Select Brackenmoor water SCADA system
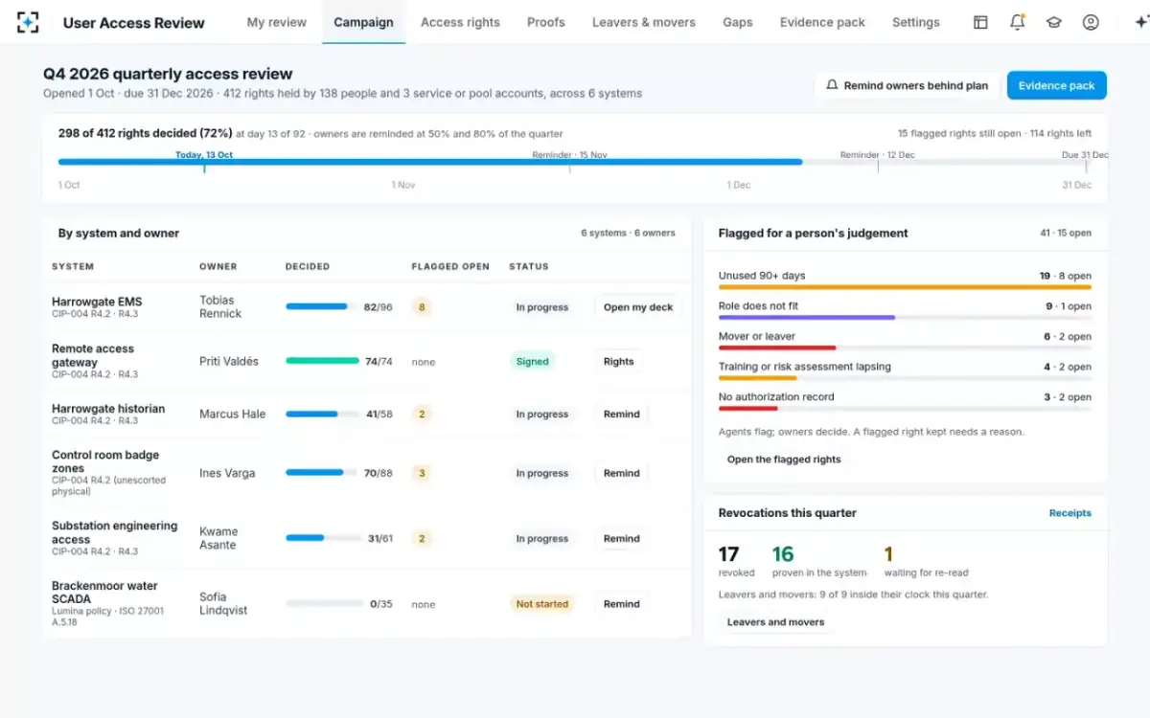The width and height of the screenshot is (1150, 718). click(x=104, y=592)
